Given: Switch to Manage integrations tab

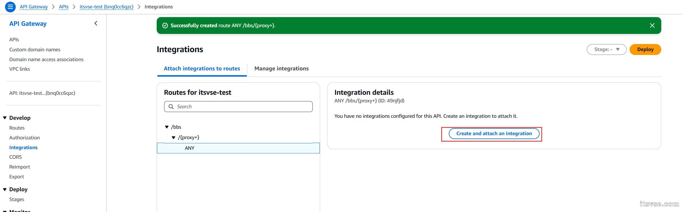Looking at the screenshot, I should [281, 69].
